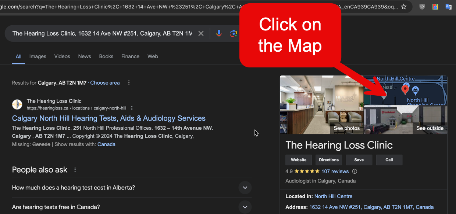The height and width of the screenshot is (214, 456).
Task: Switch to the Videos tab
Action: (62, 56)
